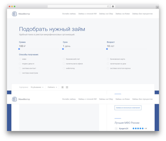Open Займы с плохой КИ in upper header
This screenshot has width=166, height=141.
pos(87,14)
